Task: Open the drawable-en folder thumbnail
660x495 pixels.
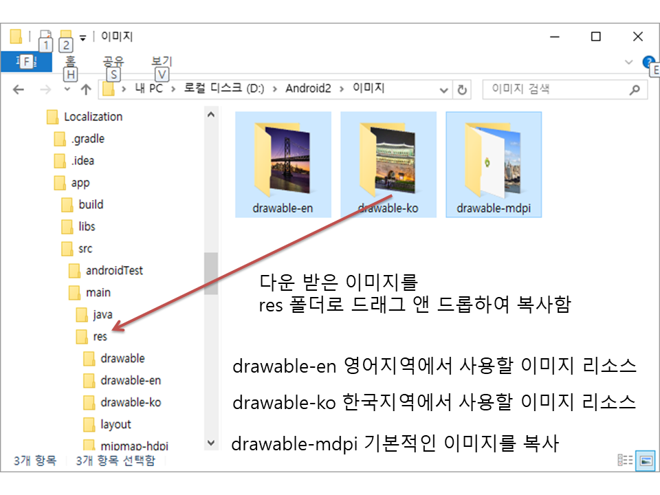Action: click(x=283, y=164)
